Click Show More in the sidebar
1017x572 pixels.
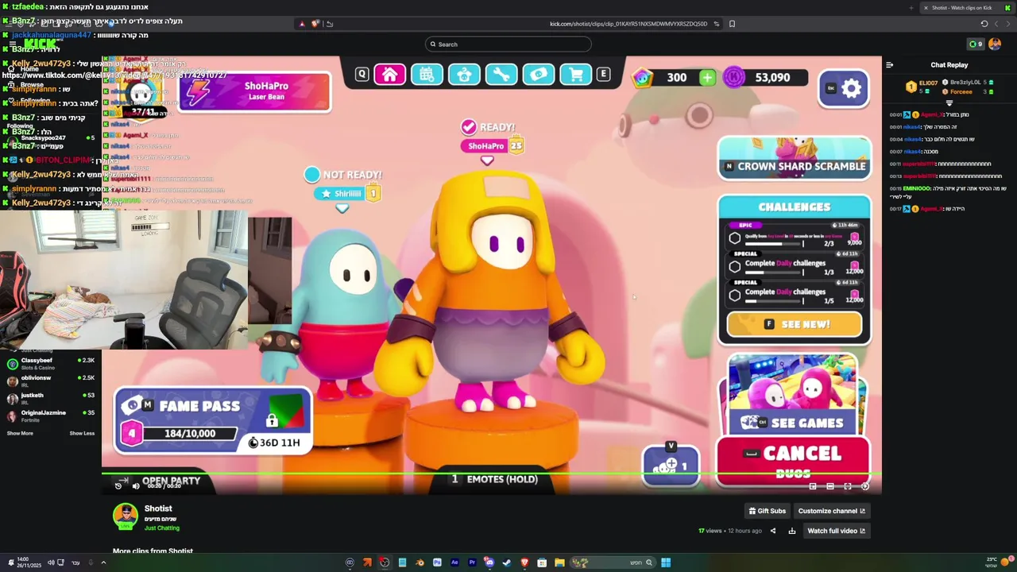coord(20,433)
